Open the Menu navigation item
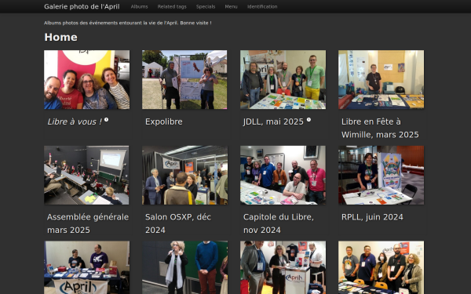 coord(231,6)
